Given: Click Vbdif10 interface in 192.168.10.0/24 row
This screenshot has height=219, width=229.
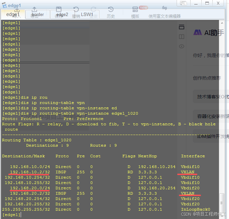Looking at the screenshot, I should tap(190, 167).
